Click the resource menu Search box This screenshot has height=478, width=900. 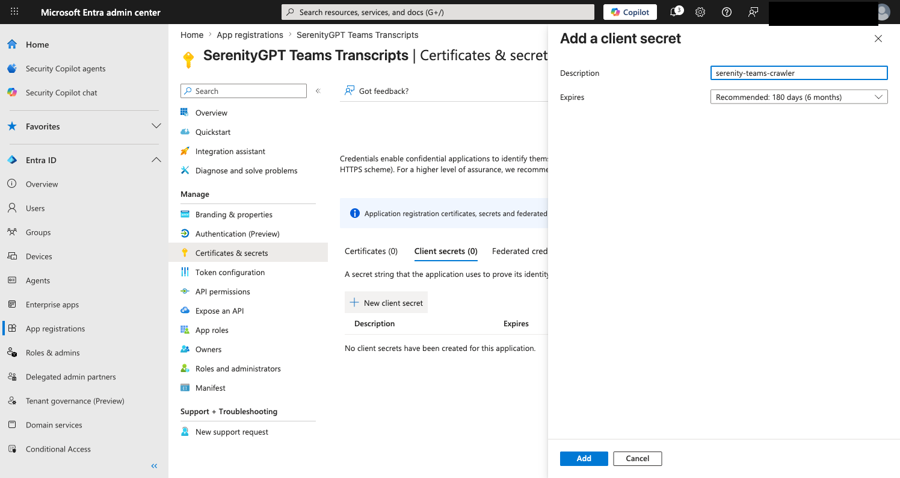click(244, 91)
